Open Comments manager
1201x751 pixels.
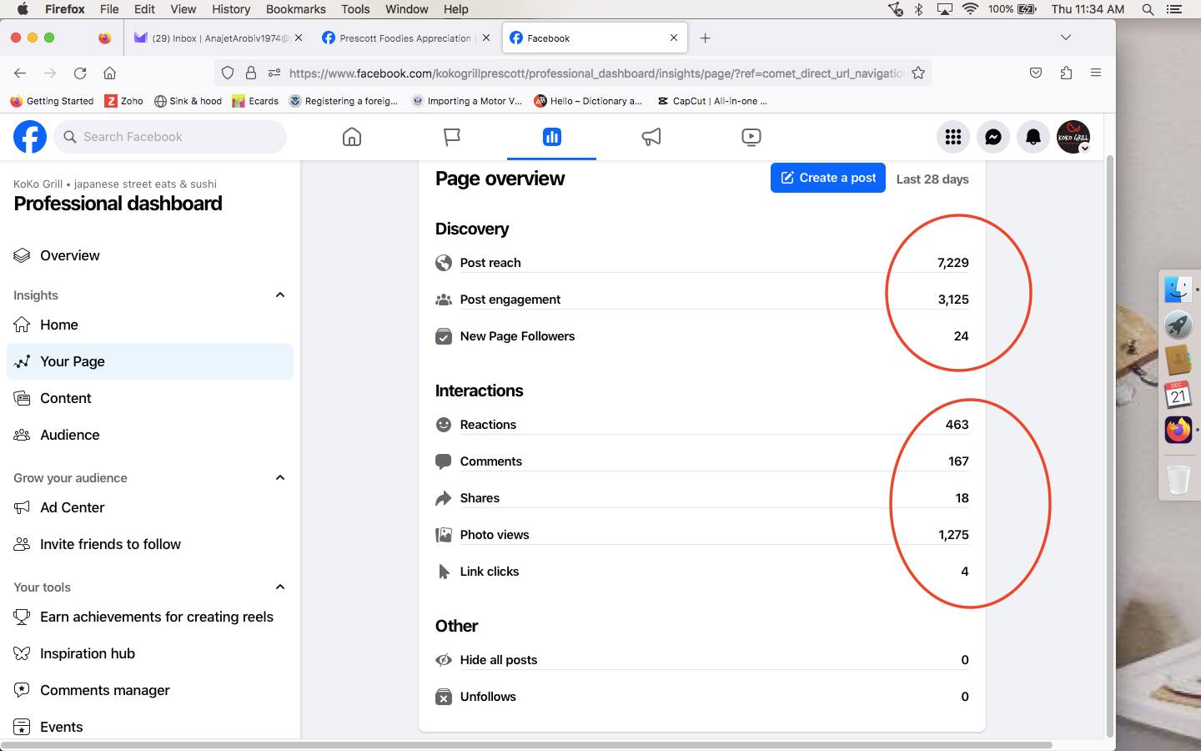[150, 690]
